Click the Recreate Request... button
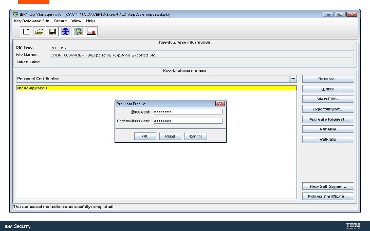 (x=328, y=119)
